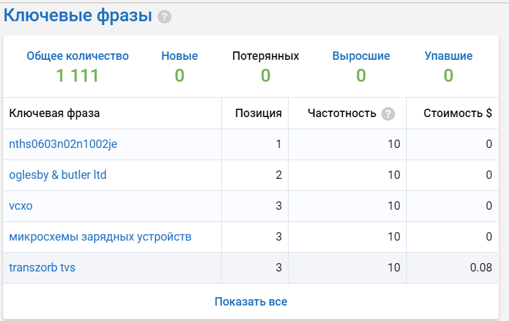Click the total count number 1 111
This screenshot has width=509, height=321.
[77, 76]
